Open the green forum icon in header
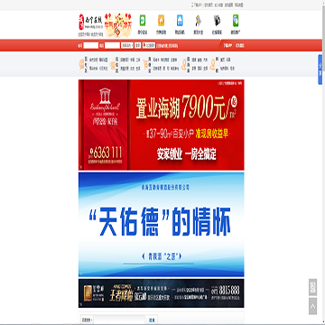This screenshot has width=325, height=325. coord(143,21)
